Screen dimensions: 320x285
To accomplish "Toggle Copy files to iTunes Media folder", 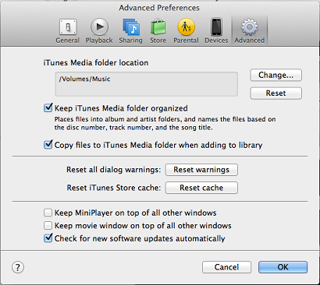I will 48,144.
